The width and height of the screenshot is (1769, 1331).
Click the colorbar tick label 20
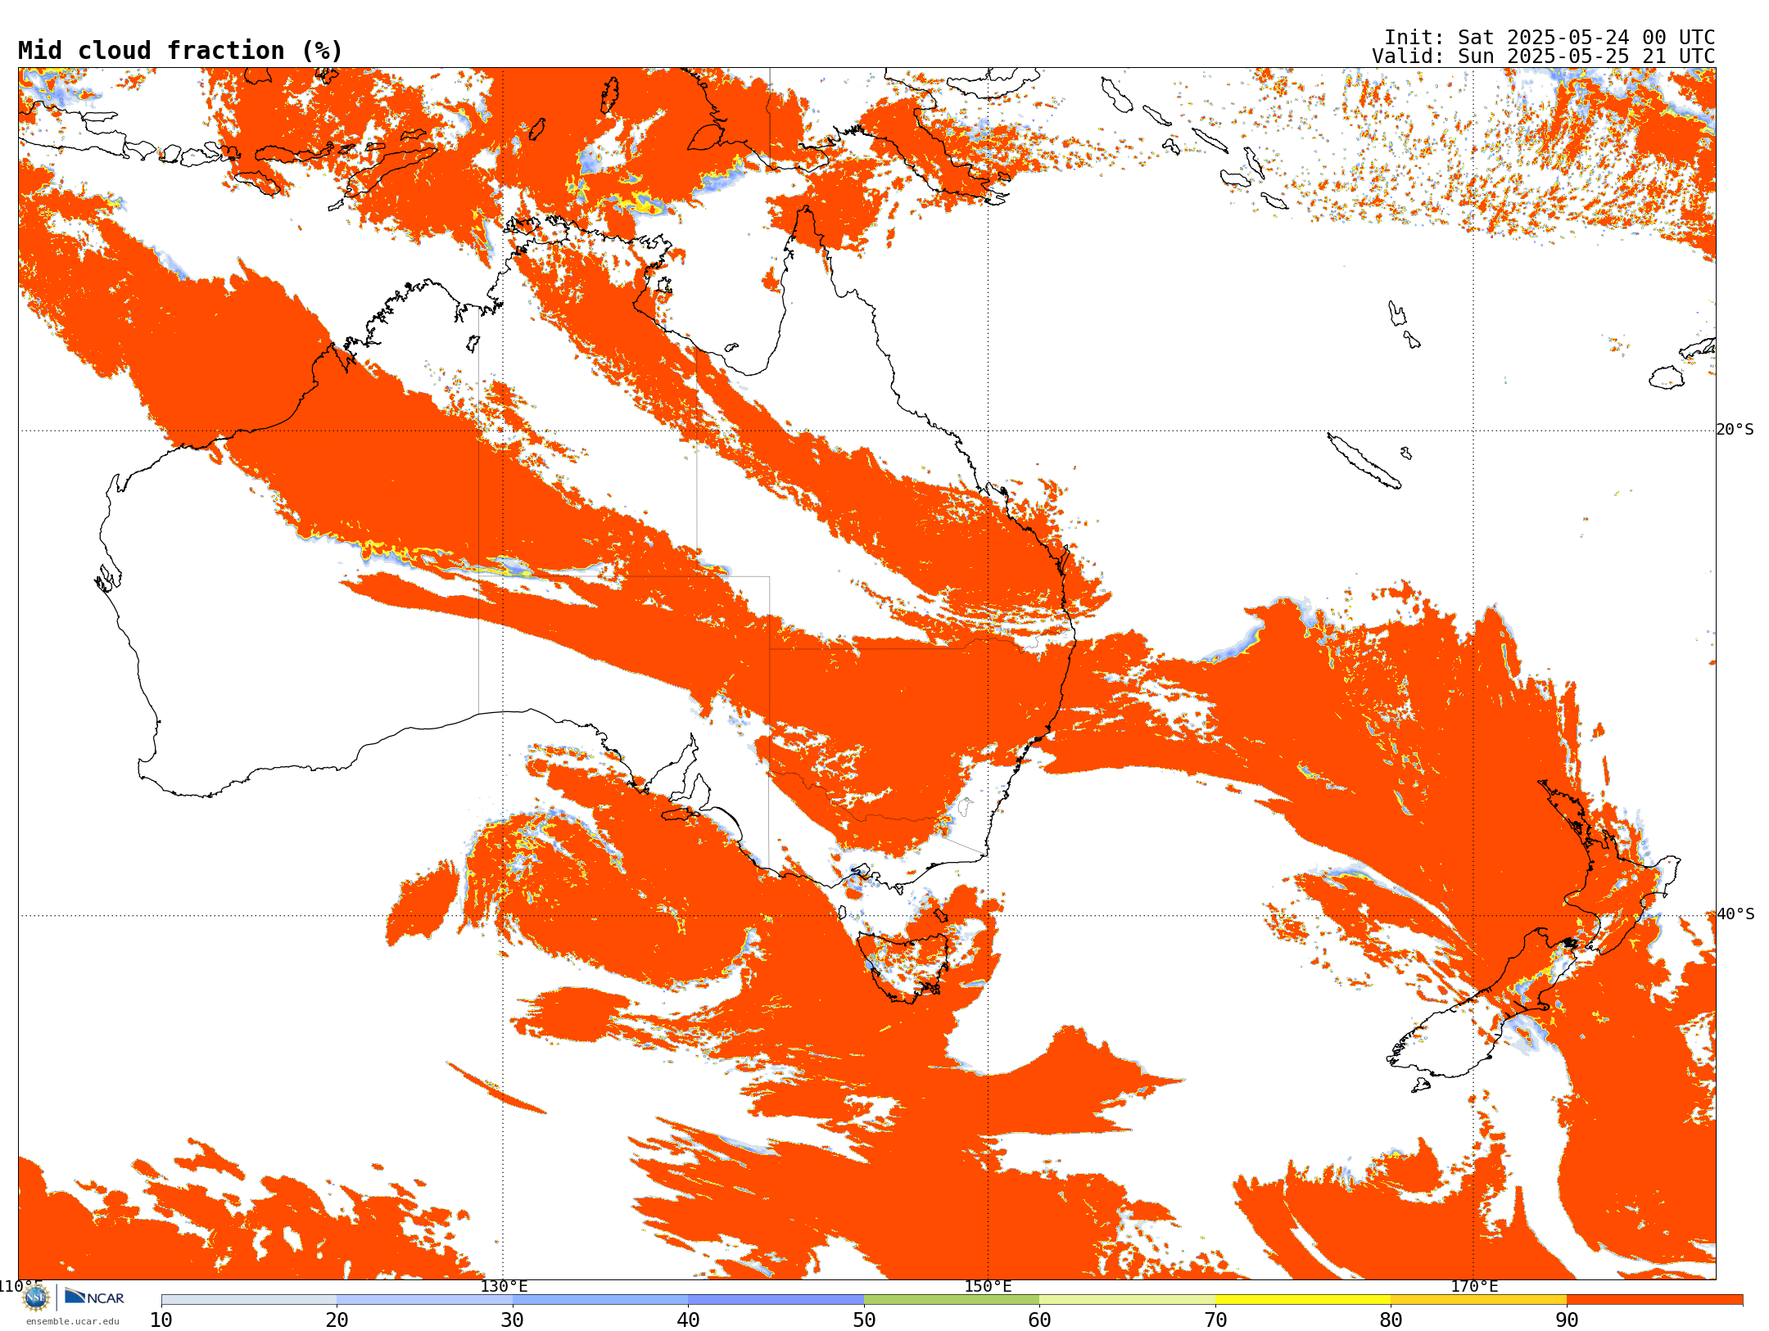click(x=337, y=1320)
